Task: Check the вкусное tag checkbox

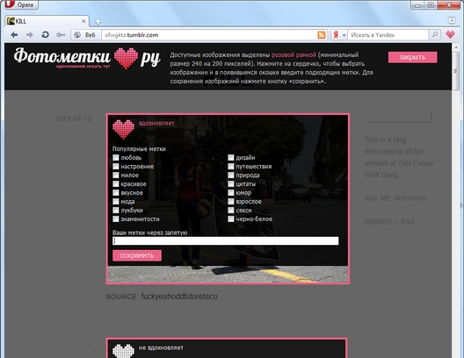Action: [116, 192]
